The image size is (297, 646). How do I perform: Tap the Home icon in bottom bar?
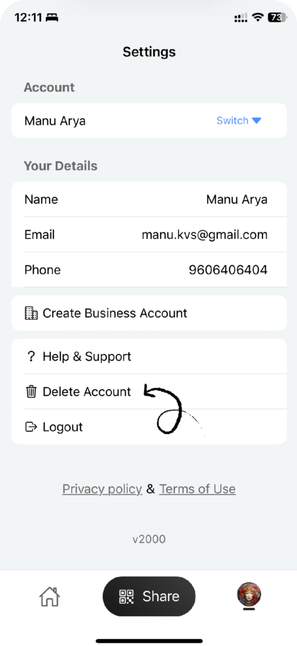[x=49, y=596]
